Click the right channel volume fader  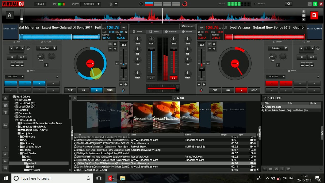pos(174,49)
